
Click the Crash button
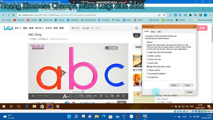click(187, 85)
